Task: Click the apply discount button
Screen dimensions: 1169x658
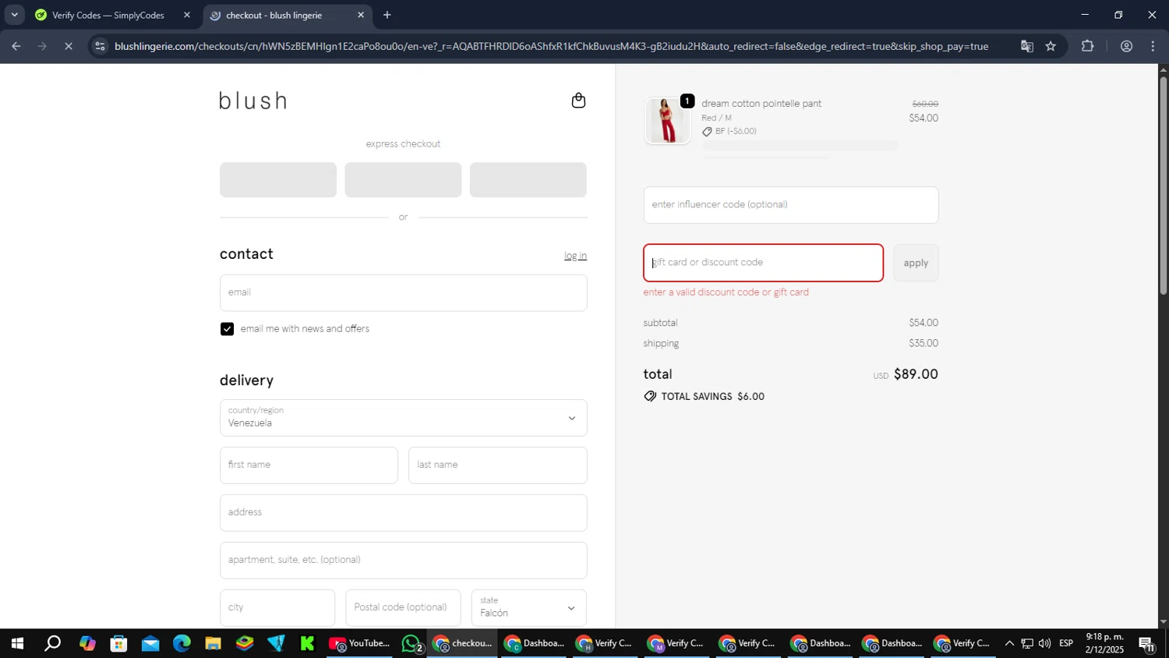Action: point(916,263)
